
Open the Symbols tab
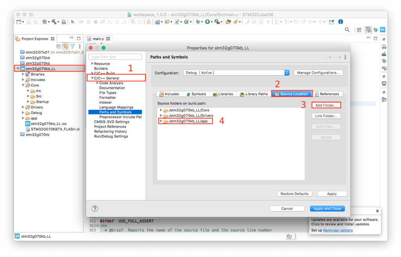point(196,94)
